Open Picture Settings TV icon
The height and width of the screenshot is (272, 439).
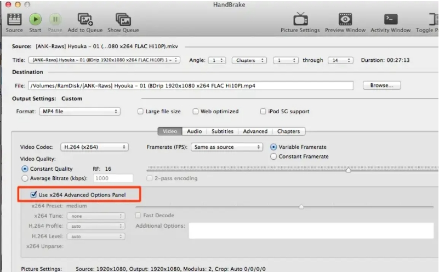[x=300, y=19]
